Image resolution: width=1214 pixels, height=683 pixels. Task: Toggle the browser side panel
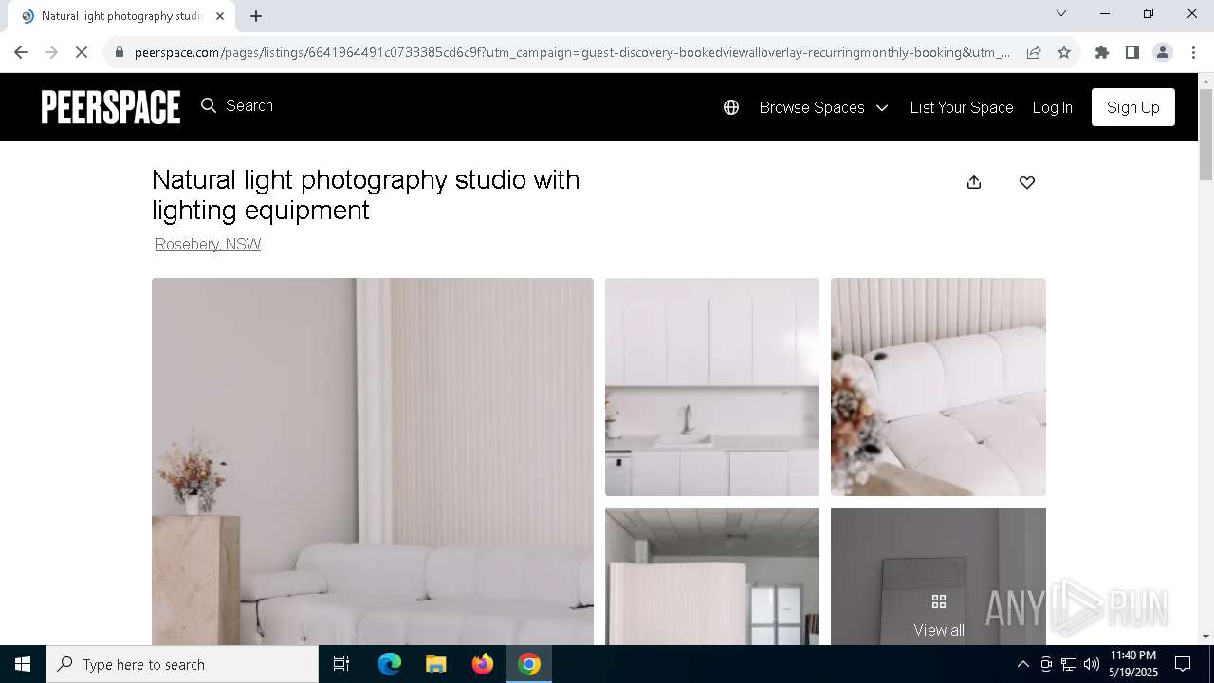(1132, 52)
